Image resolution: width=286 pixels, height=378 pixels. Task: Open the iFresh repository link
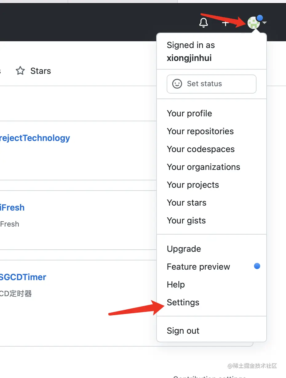(12, 207)
